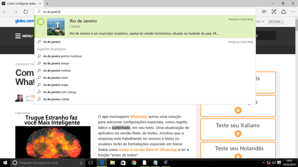298x167 pixels.
Task: Show hidden tray icons chevron
Action: pos(263,163)
